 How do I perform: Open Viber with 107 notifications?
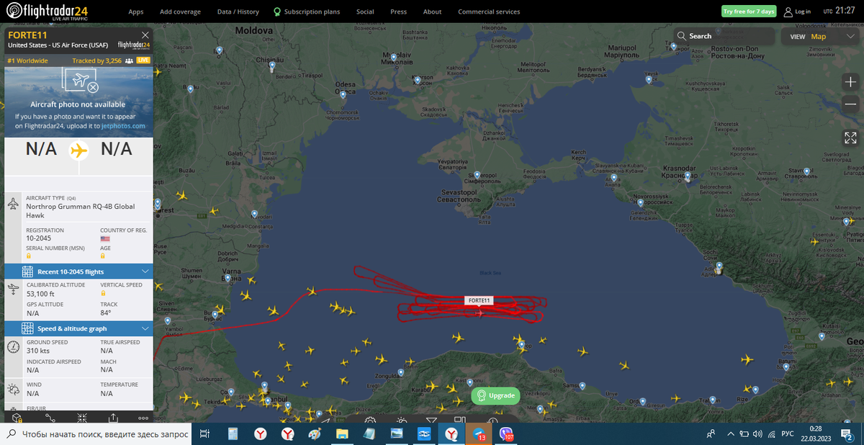tap(505, 434)
